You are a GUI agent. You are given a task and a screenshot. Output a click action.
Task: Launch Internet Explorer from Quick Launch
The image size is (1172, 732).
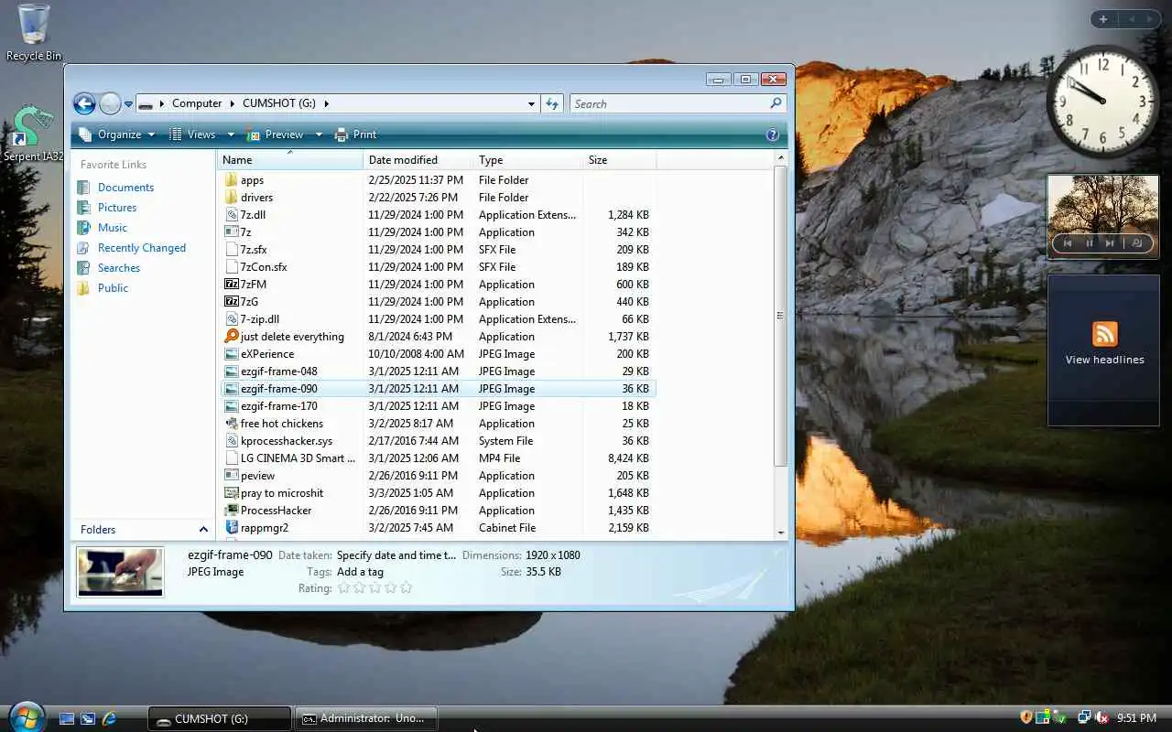[109, 719]
